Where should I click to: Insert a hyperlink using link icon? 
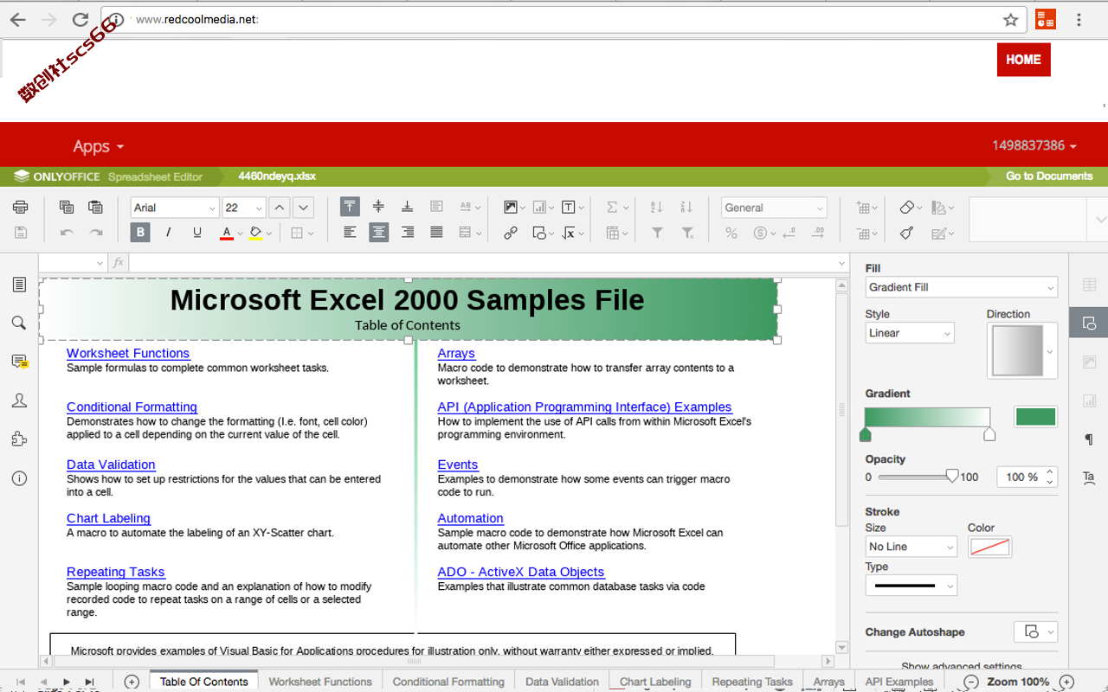point(511,233)
